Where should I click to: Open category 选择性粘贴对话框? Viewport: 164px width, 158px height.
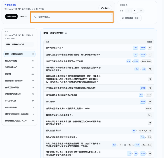click(19, 94)
